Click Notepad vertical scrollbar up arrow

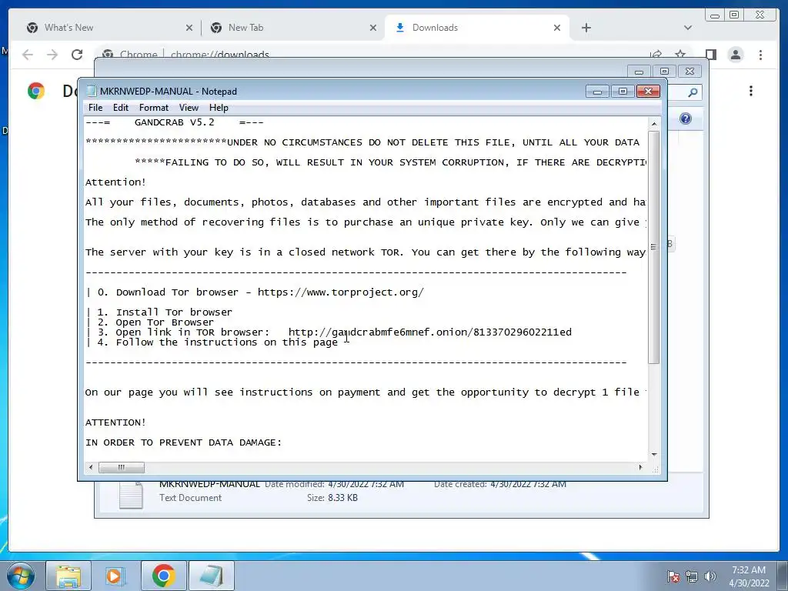[654, 124]
